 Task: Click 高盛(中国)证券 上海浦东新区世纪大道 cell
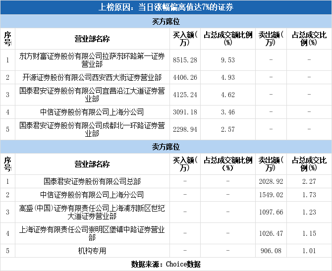pyautogui.click(x=92, y=212)
